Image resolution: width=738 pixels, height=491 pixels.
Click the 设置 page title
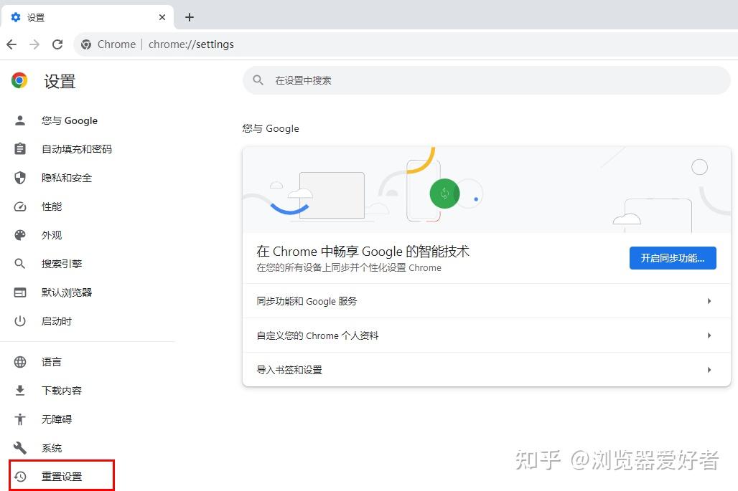[60, 81]
